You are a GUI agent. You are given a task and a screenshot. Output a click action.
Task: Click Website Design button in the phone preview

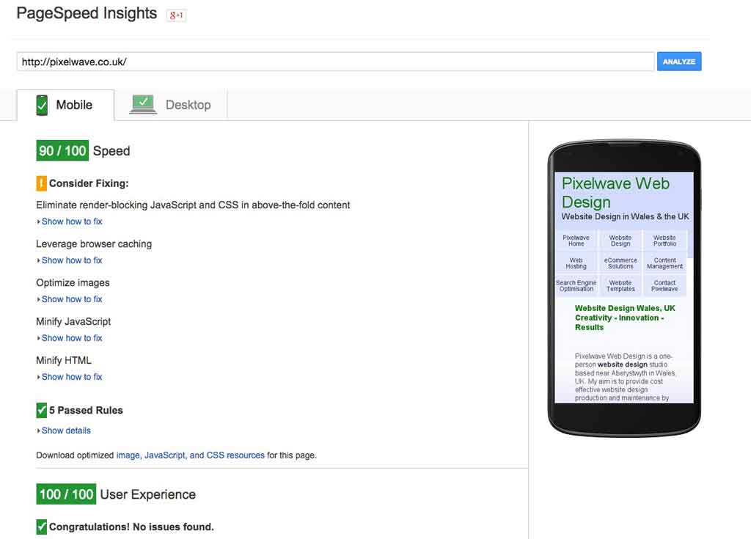(620, 241)
